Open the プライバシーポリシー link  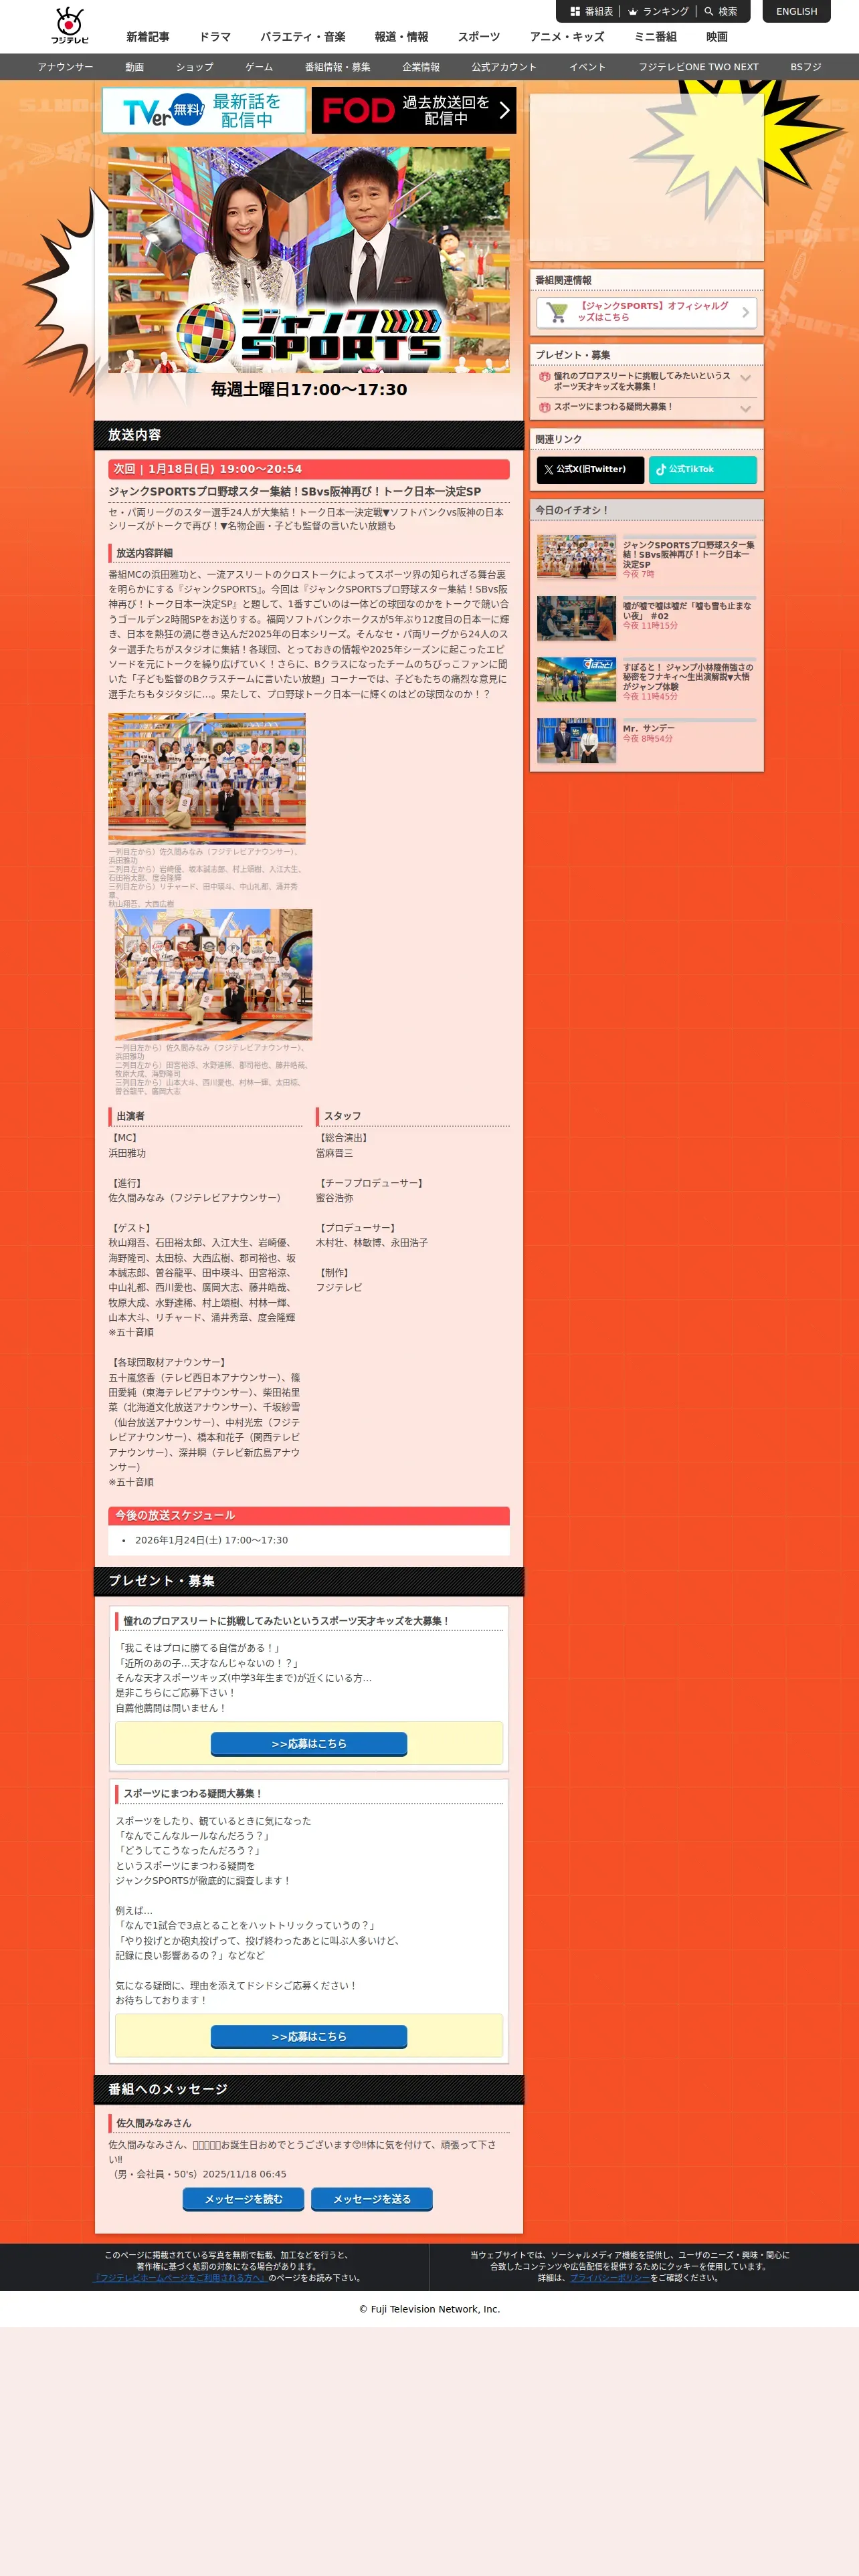coord(610,2277)
